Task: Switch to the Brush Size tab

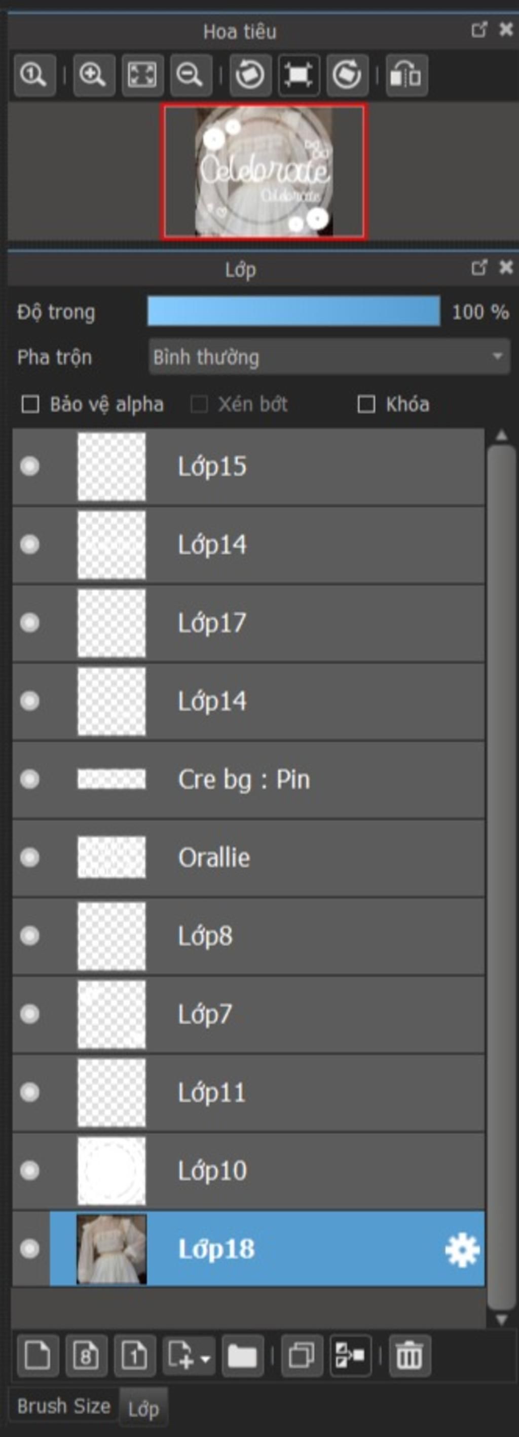Action: coord(64,1407)
